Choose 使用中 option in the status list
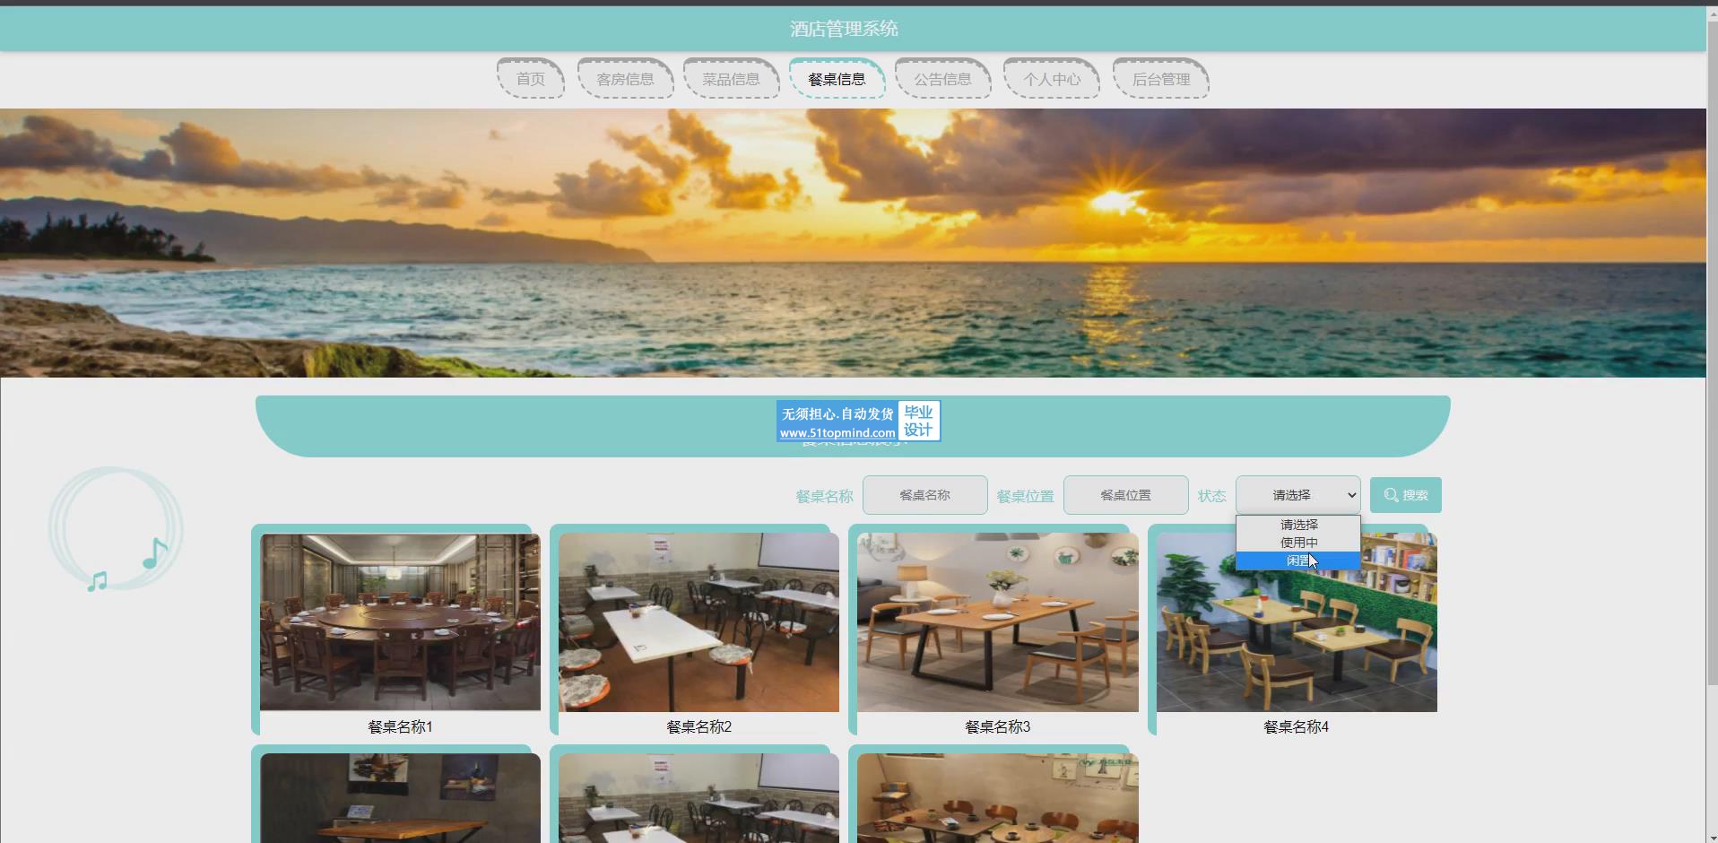 (1298, 543)
